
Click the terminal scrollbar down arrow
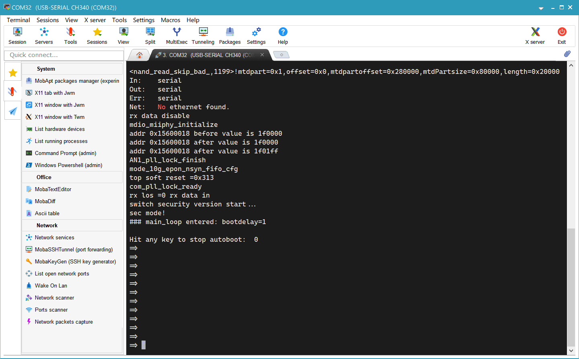571,351
